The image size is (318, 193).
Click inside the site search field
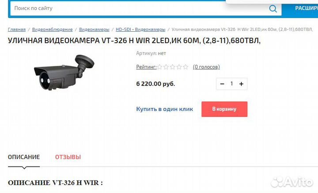(140, 8)
